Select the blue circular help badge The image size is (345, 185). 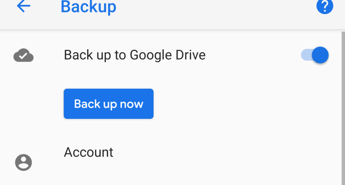[x=325, y=6]
